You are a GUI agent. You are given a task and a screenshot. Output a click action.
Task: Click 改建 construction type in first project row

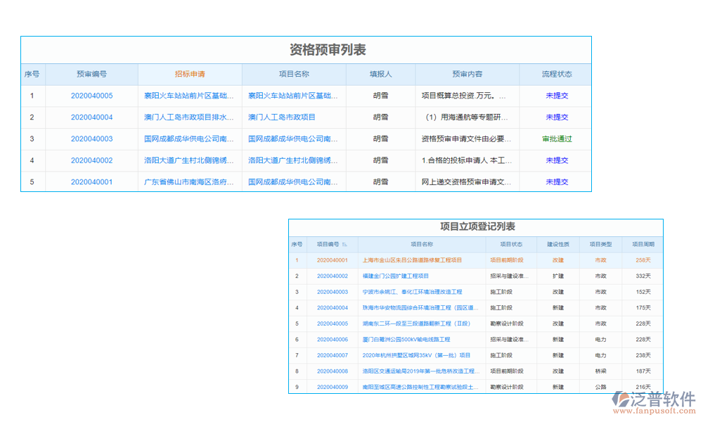pos(557,260)
